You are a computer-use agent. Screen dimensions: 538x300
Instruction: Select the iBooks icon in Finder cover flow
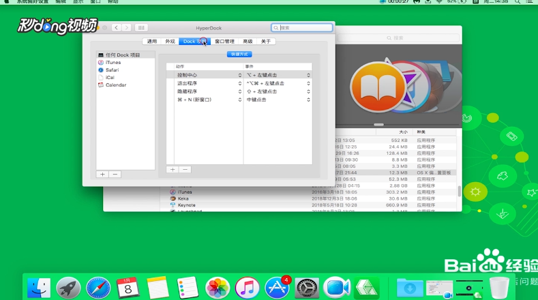coord(378,87)
